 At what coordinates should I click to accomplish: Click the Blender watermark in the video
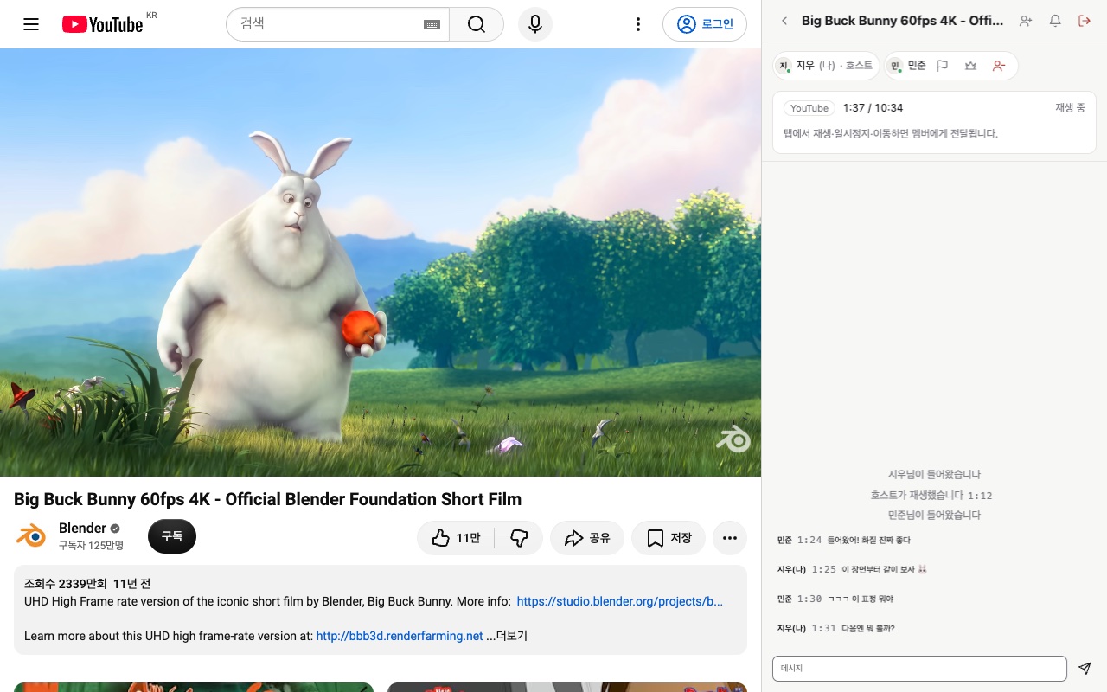(733, 439)
